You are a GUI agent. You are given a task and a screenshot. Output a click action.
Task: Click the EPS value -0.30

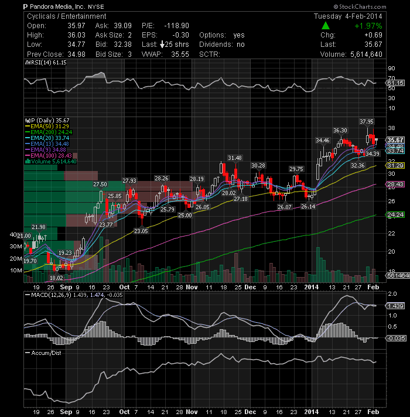coord(180,35)
